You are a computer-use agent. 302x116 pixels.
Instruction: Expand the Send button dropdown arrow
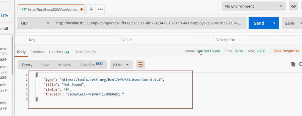point(274,23)
